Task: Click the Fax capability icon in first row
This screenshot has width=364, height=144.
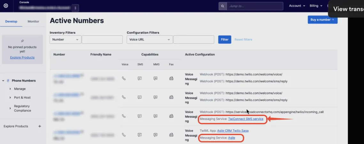Action: click(171, 78)
